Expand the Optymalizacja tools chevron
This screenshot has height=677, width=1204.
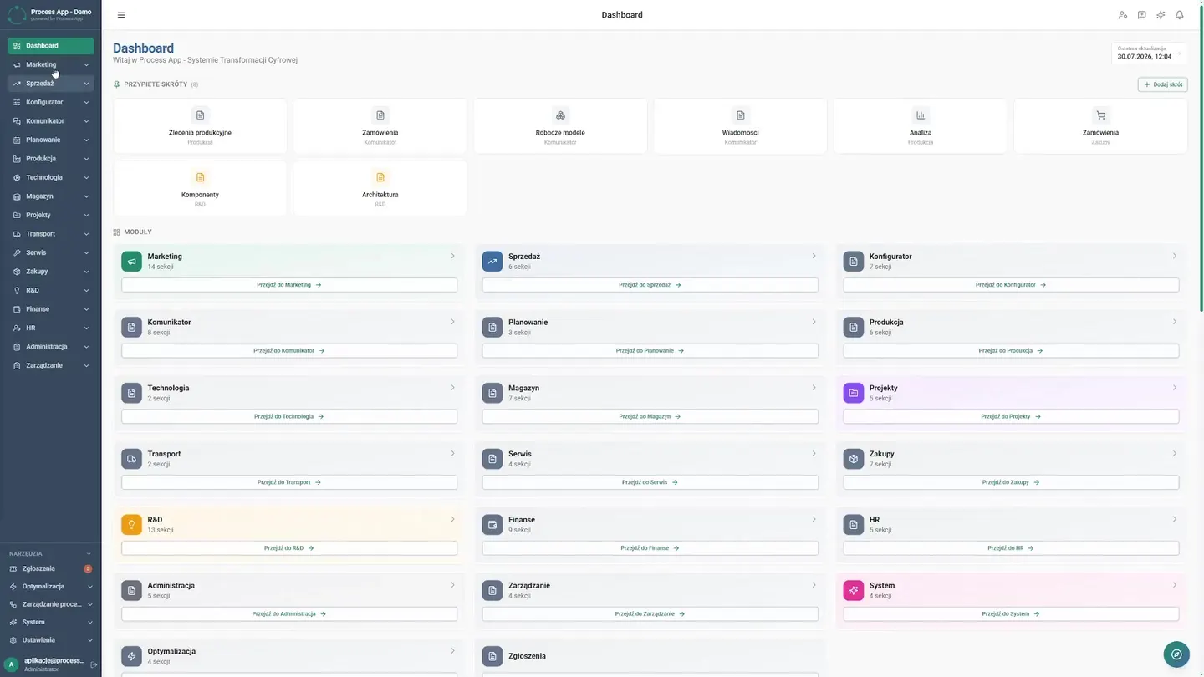[89, 587]
